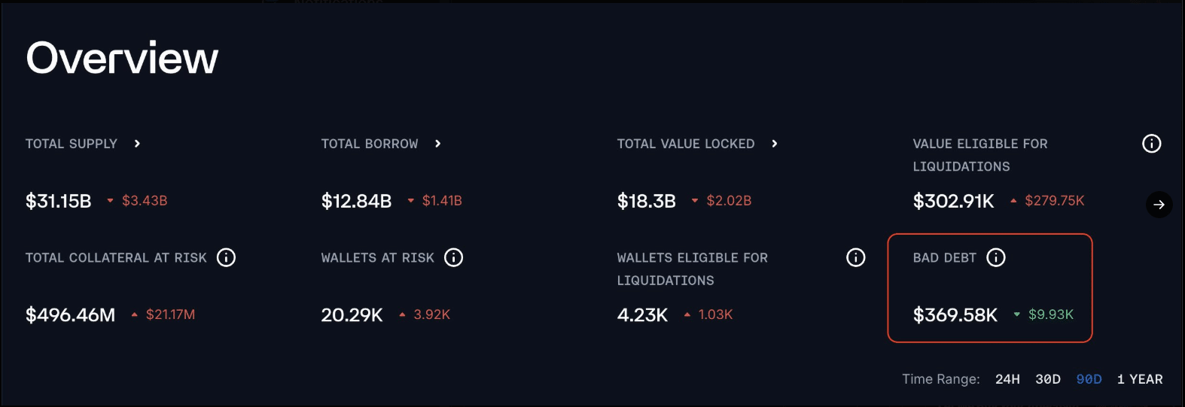
Task: Select the 24H time range
Action: [1007, 379]
